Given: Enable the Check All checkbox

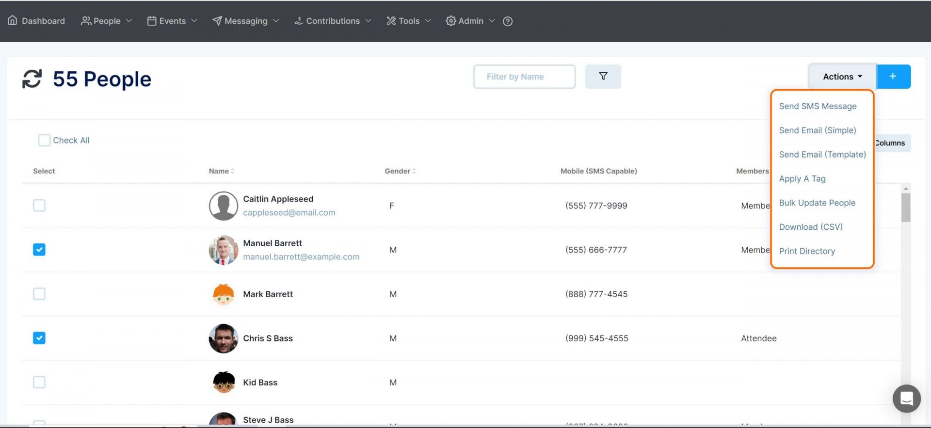Looking at the screenshot, I should tap(44, 141).
